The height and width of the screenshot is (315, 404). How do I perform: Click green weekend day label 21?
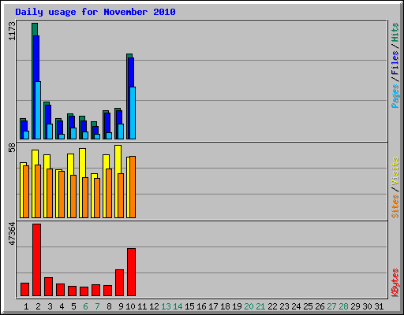coord(260,306)
